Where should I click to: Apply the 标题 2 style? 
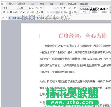click(104, 10)
